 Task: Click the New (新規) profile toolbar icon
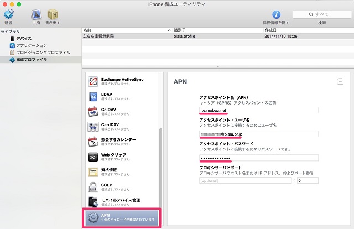(x=9, y=14)
